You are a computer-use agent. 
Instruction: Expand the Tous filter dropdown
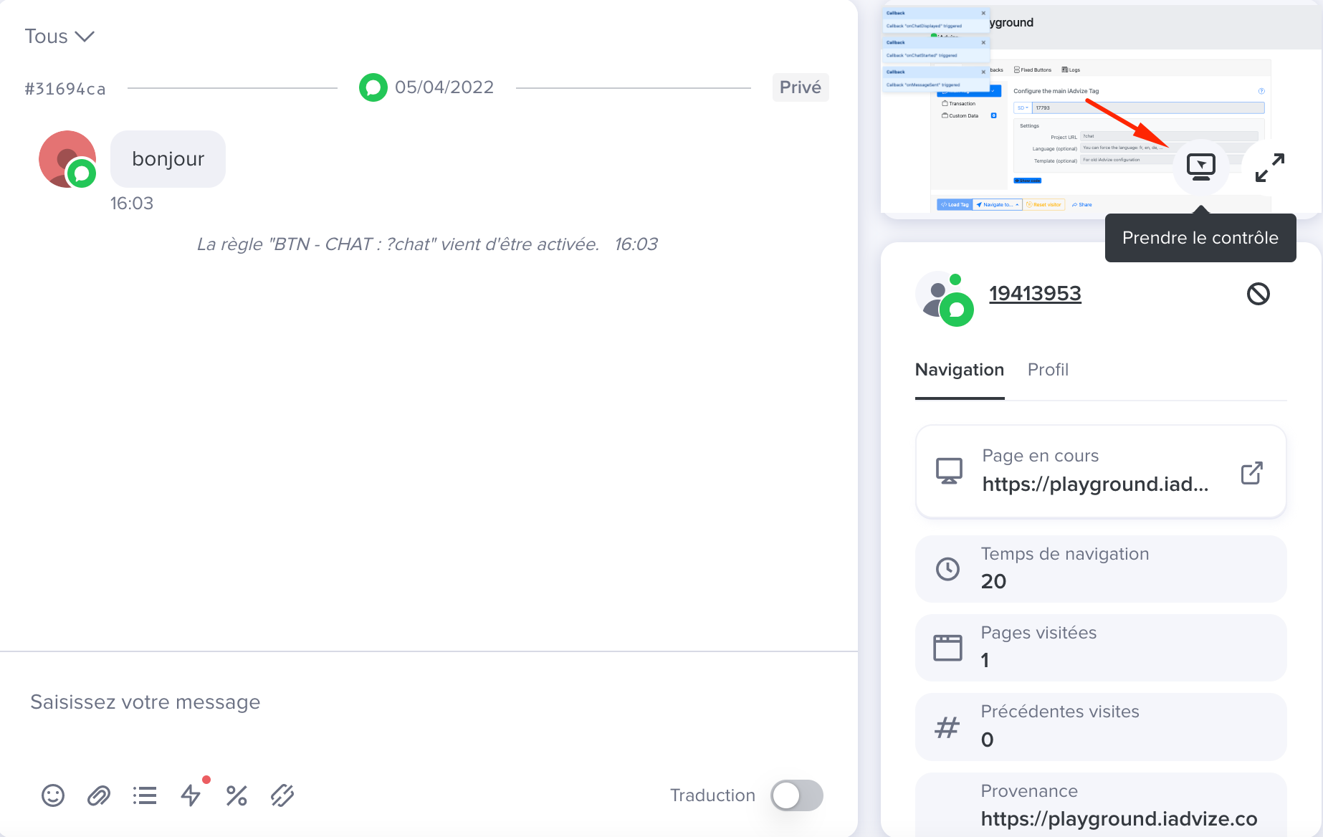(x=59, y=37)
